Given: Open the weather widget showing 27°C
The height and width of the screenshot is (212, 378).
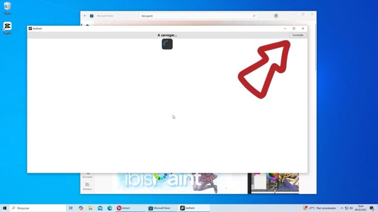Looking at the screenshot, I should coord(319,208).
